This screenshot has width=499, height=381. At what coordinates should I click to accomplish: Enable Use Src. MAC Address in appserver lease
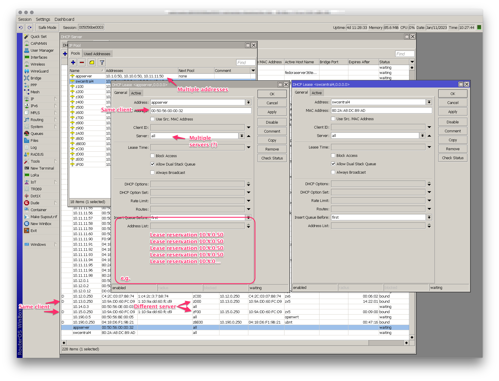(152, 119)
